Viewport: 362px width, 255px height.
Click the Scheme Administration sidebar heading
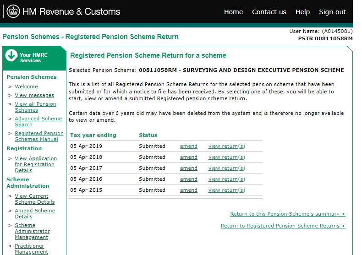click(x=27, y=183)
